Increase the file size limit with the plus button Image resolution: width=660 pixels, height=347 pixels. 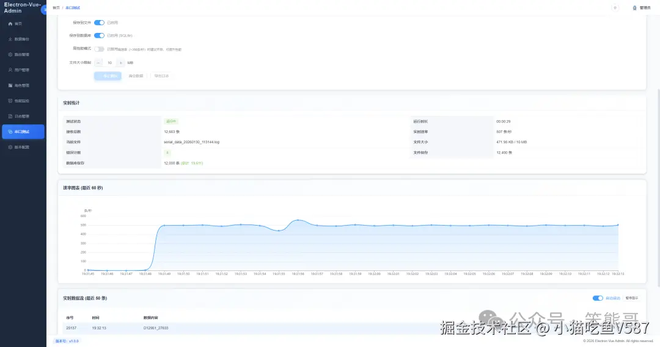pyautogui.click(x=120, y=63)
